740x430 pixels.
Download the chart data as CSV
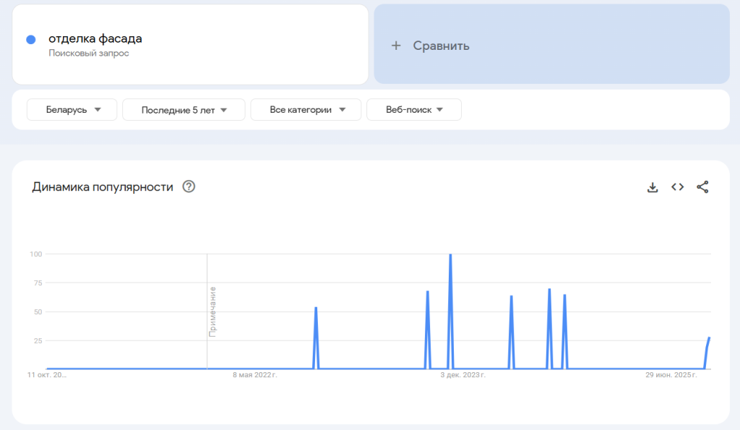pos(653,187)
